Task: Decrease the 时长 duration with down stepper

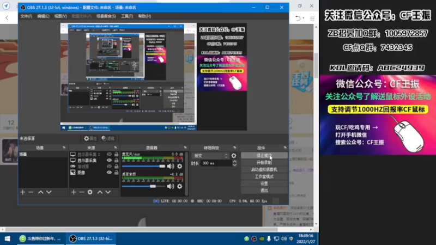Action: (235, 165)
